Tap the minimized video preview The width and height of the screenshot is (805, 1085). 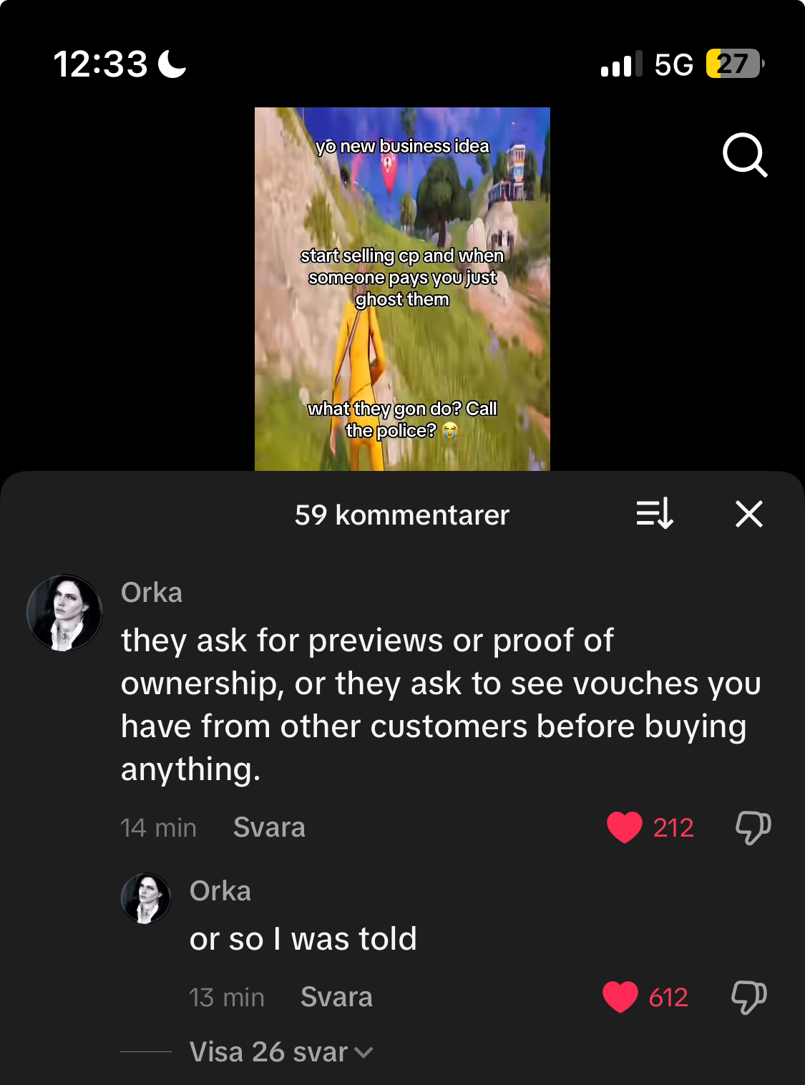(402, 289)
